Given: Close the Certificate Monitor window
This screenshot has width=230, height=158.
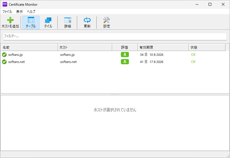Looking at the screenshot, I should [x=223, y=4].
